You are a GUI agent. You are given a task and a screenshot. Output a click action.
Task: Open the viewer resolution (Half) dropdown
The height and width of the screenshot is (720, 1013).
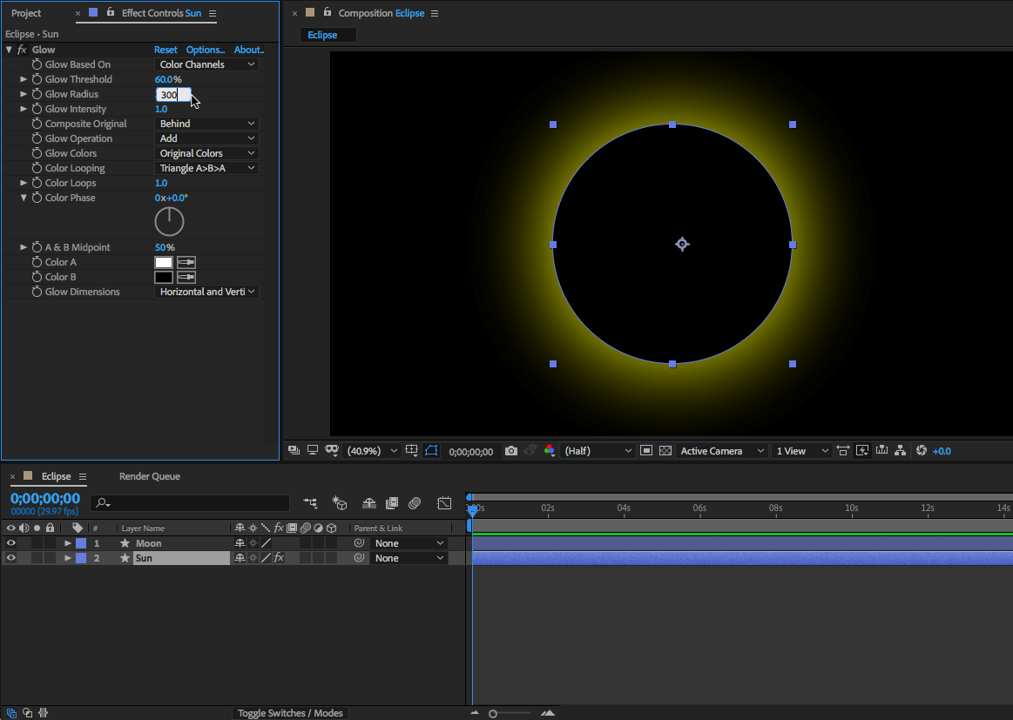coord(598,451)
